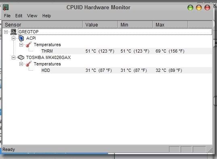Click the CPUID Hardware Monitor app icon

pyautogui.click(x=6, y=8)
